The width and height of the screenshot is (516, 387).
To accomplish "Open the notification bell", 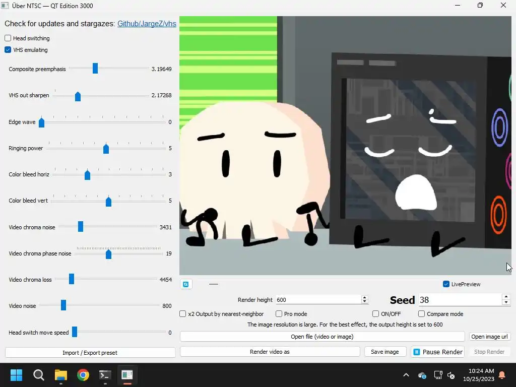I will coord(502,375).
